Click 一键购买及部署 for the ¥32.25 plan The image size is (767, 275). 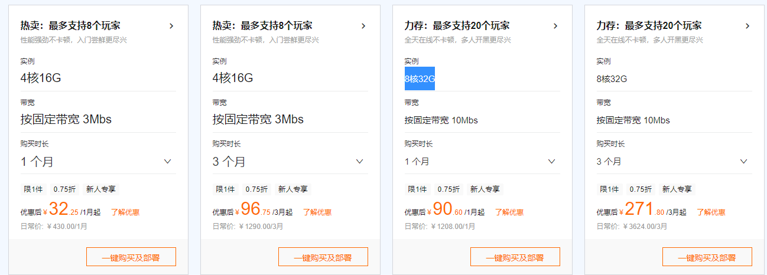coord(131,257)
